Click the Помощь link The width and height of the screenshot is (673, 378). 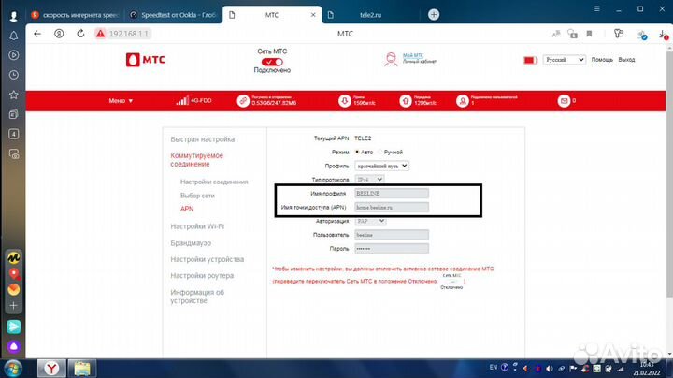coord(602,60)
